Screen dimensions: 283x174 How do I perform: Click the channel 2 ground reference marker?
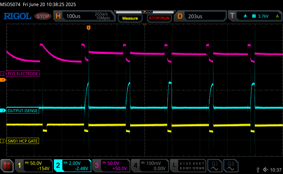(3, 111)
